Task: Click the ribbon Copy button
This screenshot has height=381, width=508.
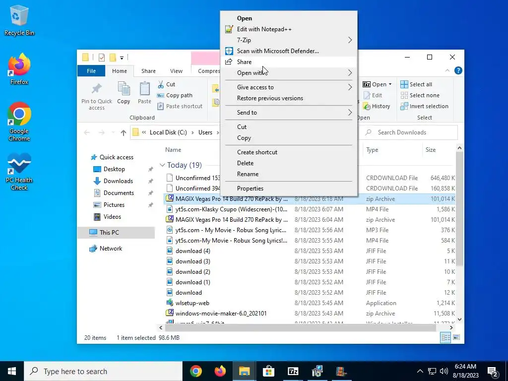Action: 124,93
